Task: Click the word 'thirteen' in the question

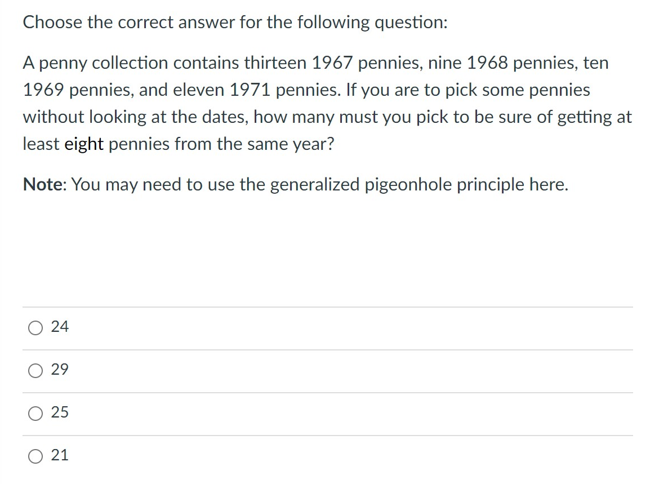Action: 275,63
